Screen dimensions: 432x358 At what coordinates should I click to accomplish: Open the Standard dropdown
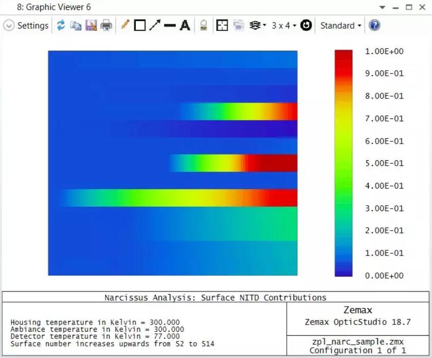[x=340, y=25]
